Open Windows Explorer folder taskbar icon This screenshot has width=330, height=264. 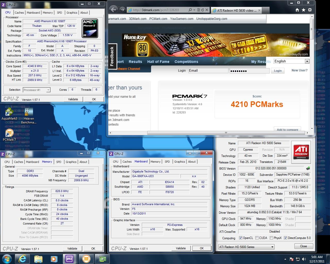tap(38, 259)
